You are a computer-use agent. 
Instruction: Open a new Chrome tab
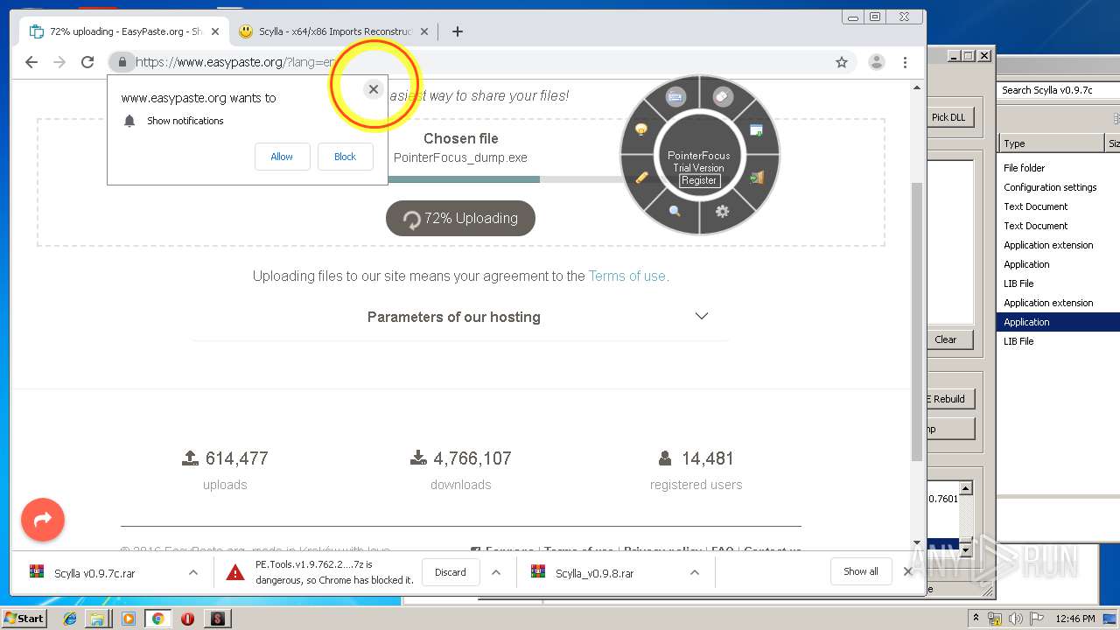457,31
